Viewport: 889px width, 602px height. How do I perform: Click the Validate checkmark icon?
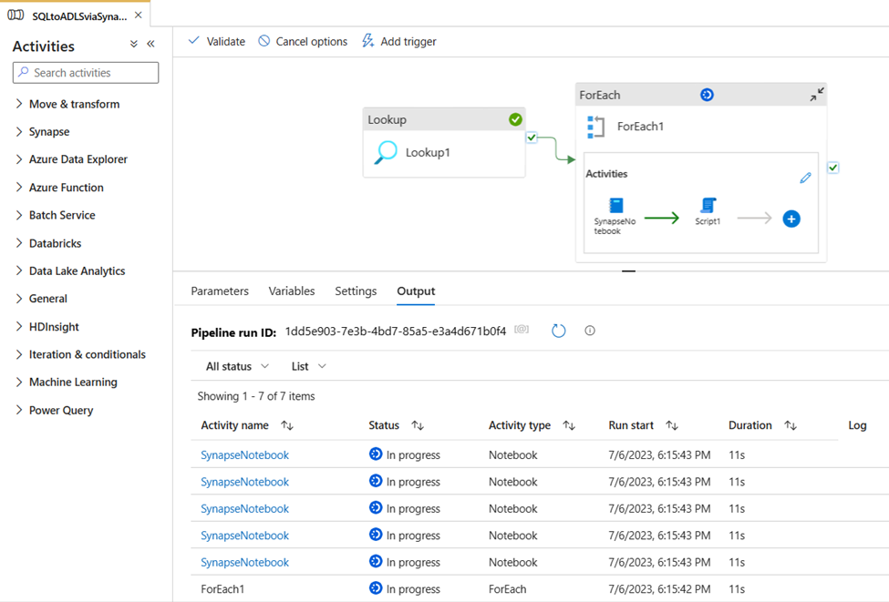194,40
